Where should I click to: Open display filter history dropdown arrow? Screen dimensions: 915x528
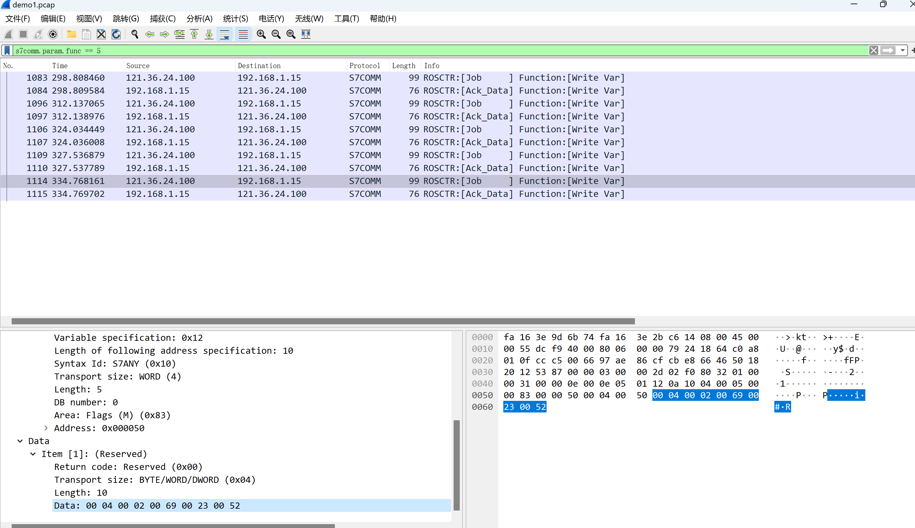[902, 50]
